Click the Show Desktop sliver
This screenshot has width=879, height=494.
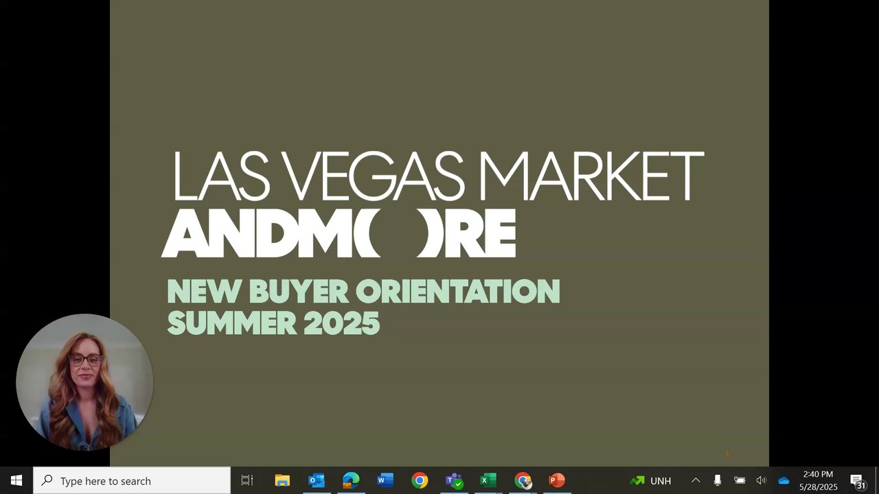pos(877,480)
